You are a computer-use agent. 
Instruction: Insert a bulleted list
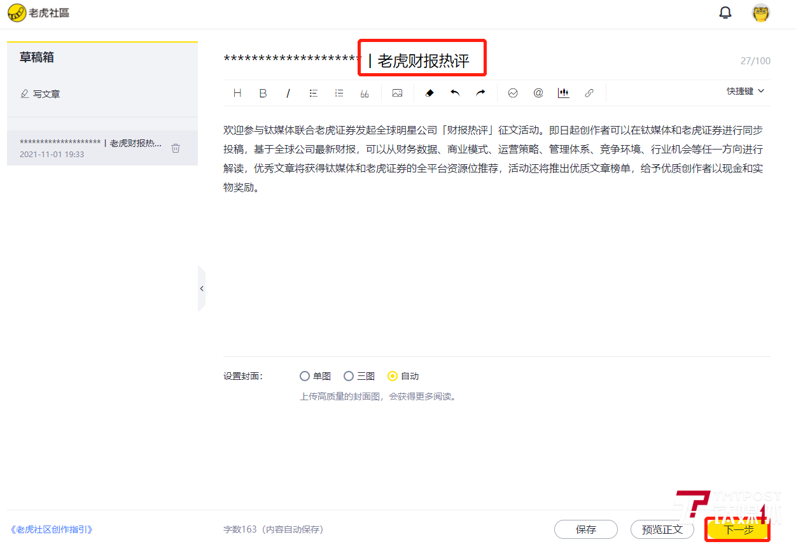click(313, 93)
